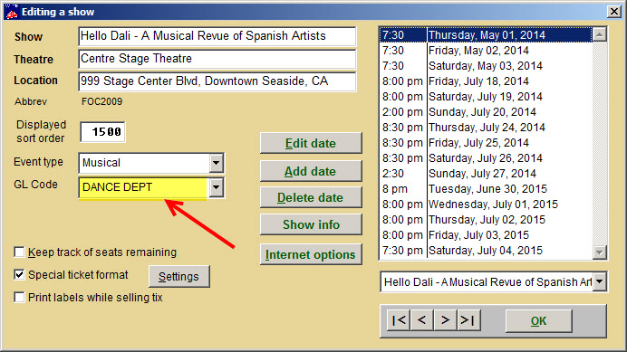Select the Thursday, July 02, 2015 date

[486, 220]
